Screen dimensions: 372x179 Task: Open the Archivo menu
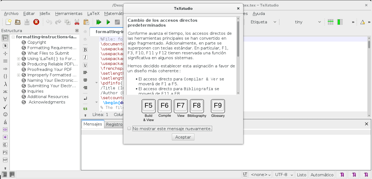click(x=11, y=14)
